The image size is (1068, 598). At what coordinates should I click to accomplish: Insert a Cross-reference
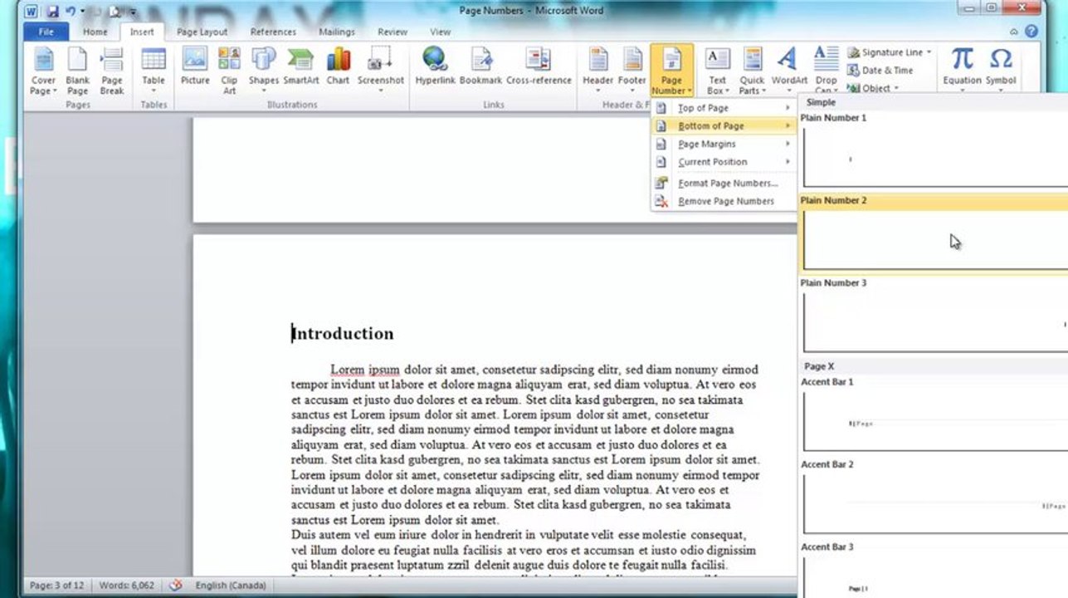click(539, 66)
